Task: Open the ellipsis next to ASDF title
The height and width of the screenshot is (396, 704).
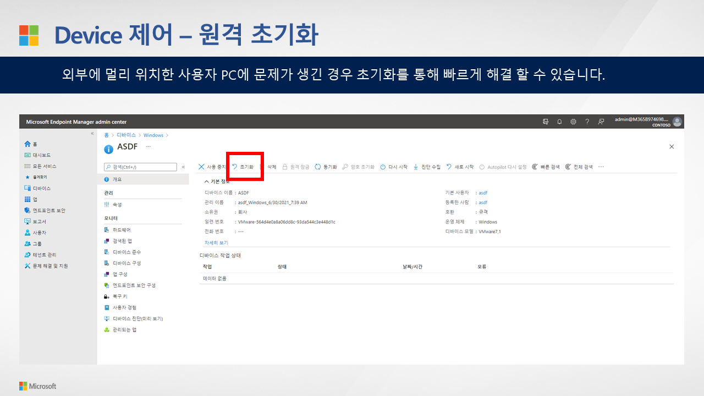Action: 148,147
